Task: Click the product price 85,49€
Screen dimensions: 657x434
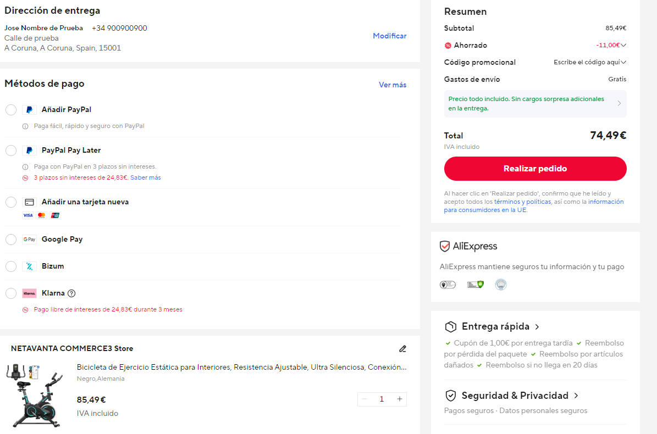Action: [91, 400]
